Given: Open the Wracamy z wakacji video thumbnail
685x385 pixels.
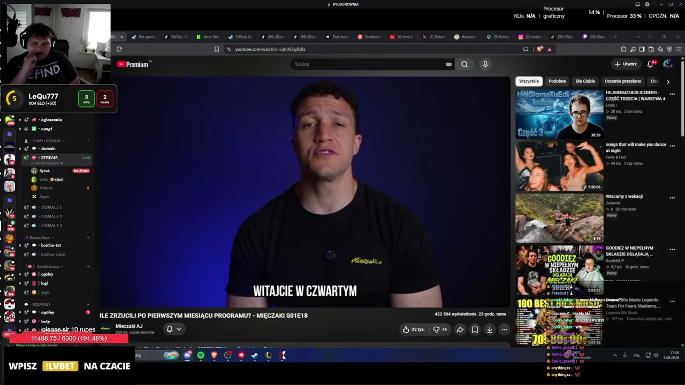Looking at the screenshot, I should [559, 218].
